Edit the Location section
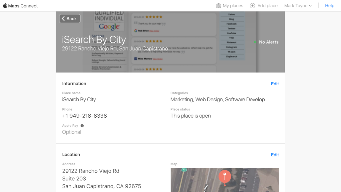Screen dimensions: 341x192 coord(275,155)
